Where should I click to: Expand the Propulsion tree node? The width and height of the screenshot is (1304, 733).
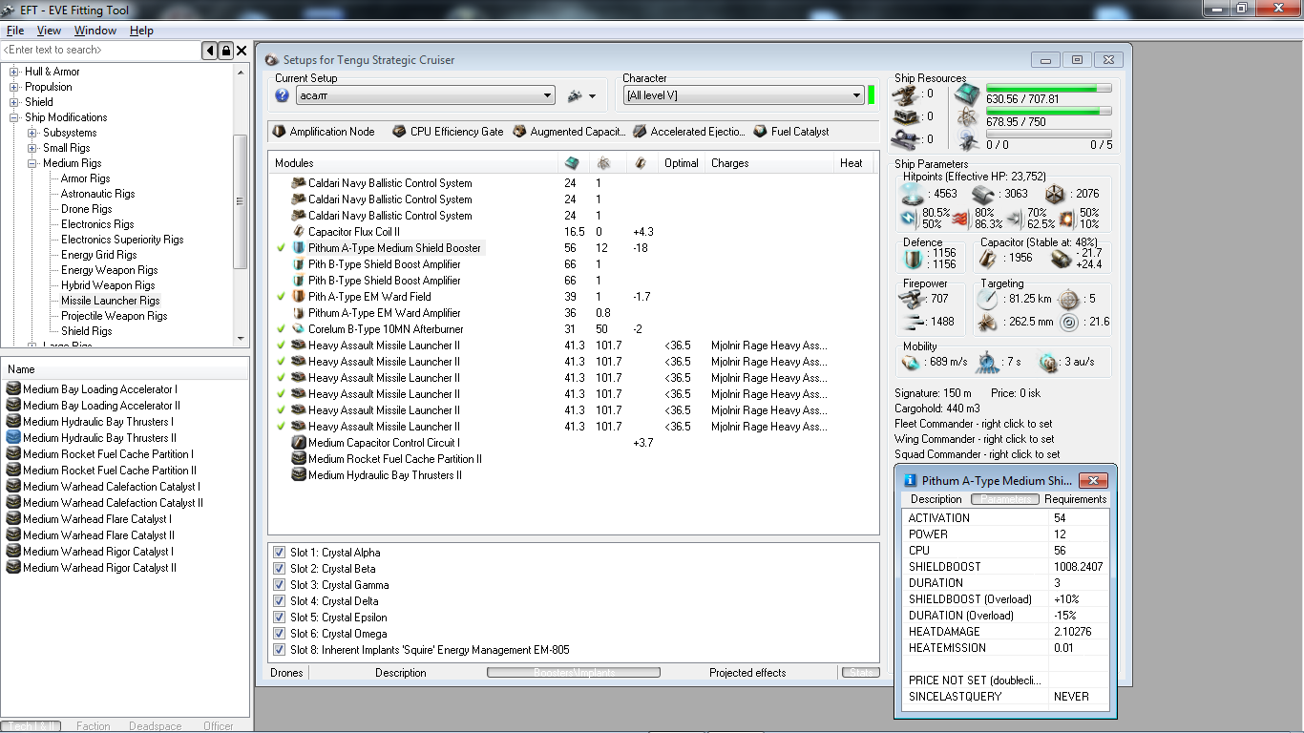(14, 87)
